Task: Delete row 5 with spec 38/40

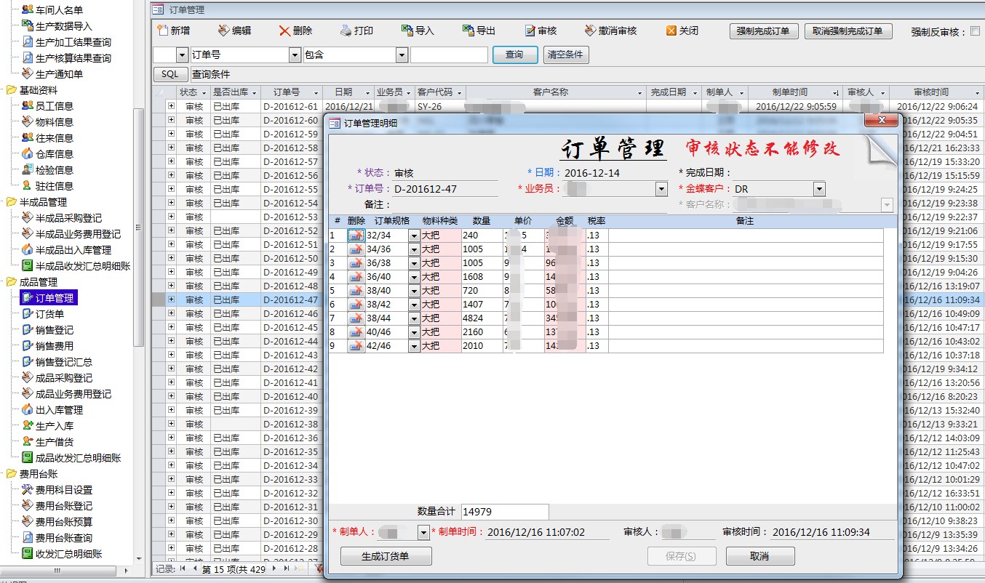Action: (x=356, y=291)
